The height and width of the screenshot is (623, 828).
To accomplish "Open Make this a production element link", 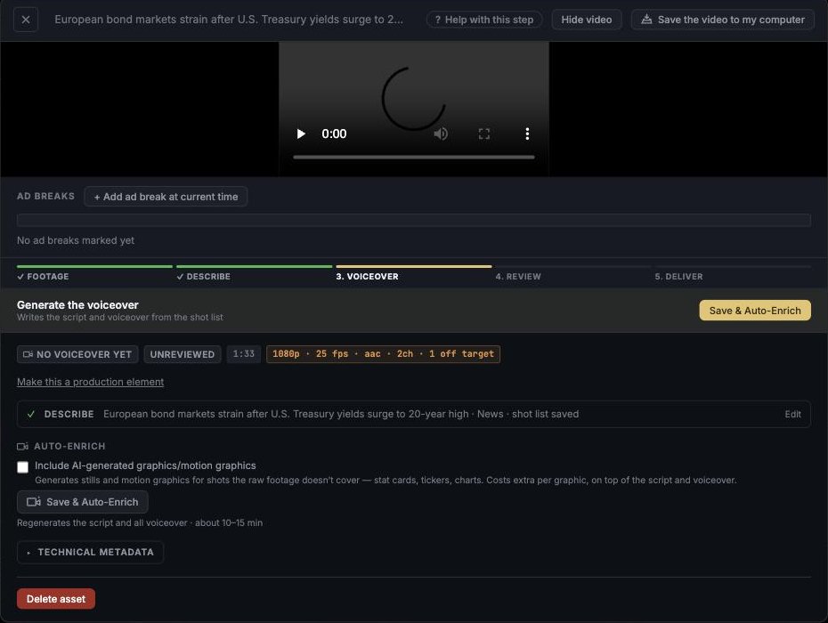I will [90, 382].
